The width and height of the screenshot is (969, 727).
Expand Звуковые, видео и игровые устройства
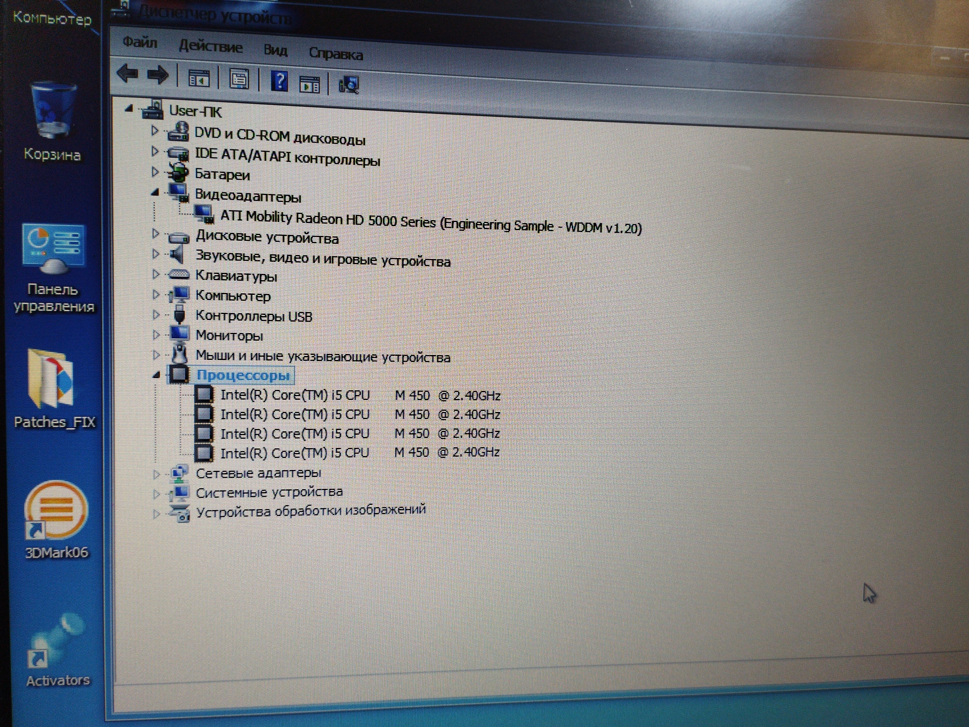coord(155,253)
